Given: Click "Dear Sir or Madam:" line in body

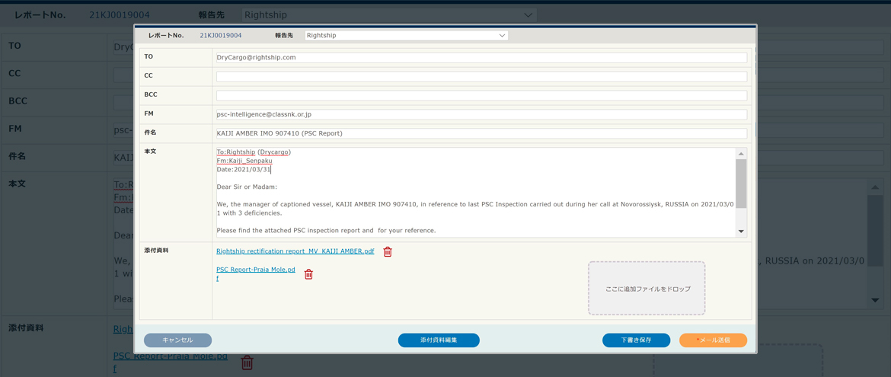Looking at the screenshot, I should tap(248, 187).
